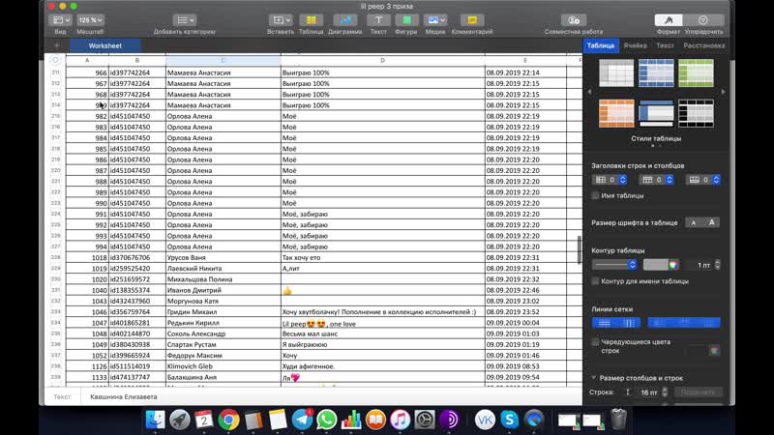The width and height of the screenshot is (774, 435).
Task: Switch to the Ячейка inspector tab
Action: 635,45
